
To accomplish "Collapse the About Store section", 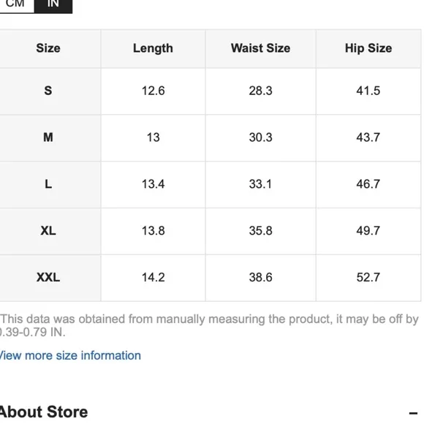I will pos(413,413).
